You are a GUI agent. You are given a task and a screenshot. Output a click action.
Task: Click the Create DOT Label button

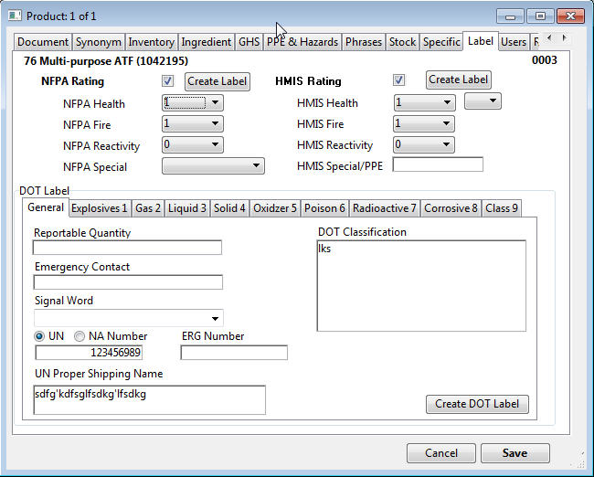(x=476, y=404)
